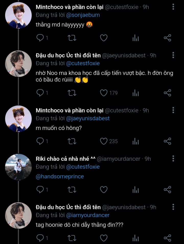View analytics of the 179-like tweet

pos(135,93)
